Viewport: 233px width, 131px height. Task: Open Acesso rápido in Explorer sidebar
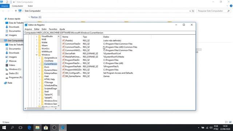(14, 19)
